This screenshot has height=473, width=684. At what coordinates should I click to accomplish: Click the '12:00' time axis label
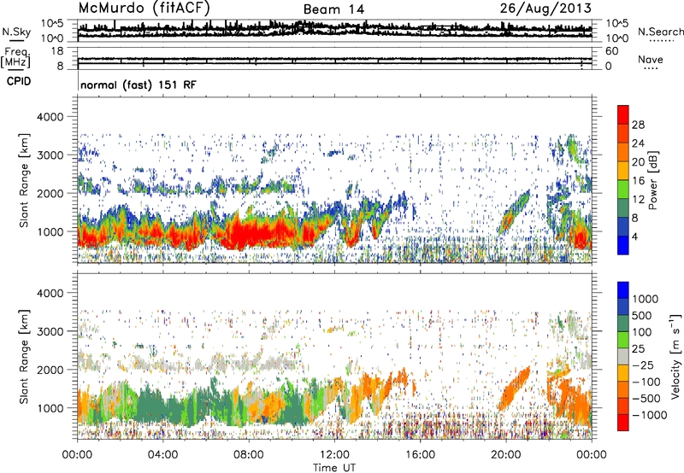pyautogui.click(x=334, y=455)
